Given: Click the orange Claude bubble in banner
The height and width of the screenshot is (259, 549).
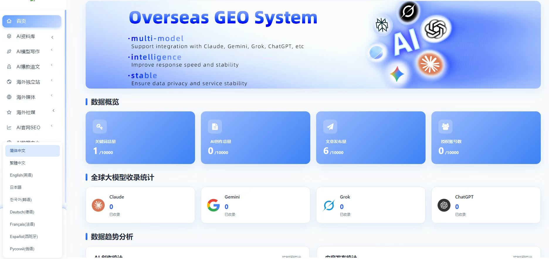Looking at the screenshot, I should point(430,64).
